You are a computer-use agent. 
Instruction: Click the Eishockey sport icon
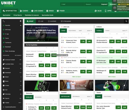(x=4, y=94)
